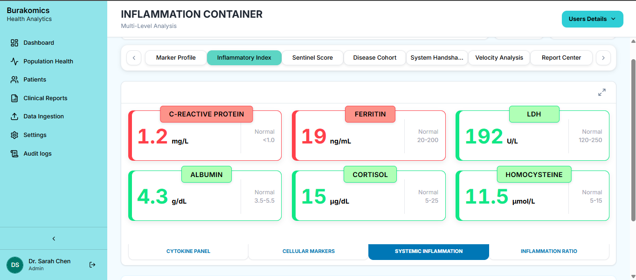This screenshot has height=280, width=636.
Task: Click the Dashboard icon in sidebar
Action: pos(14,43)
